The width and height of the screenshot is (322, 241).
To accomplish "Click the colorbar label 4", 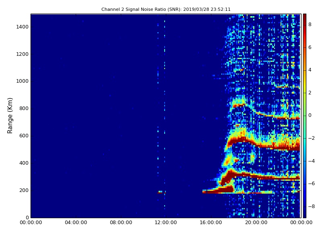I will (310, 70).
